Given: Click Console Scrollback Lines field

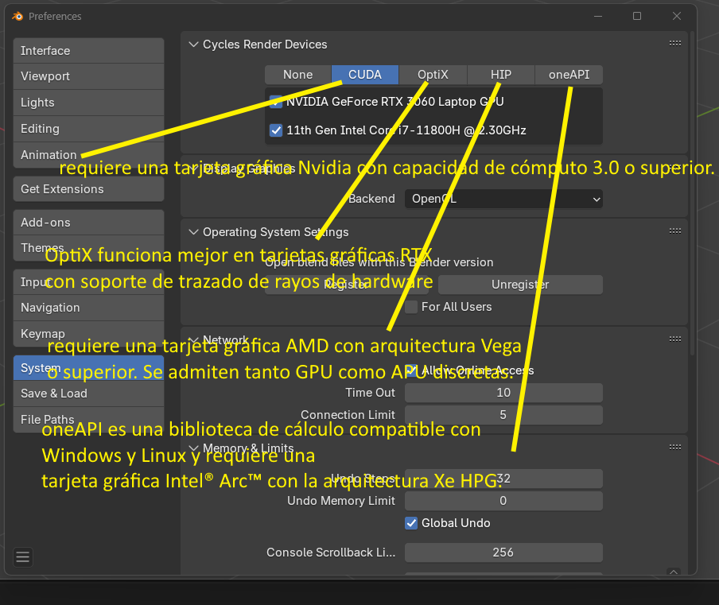Looking at the screenshot, I should coord(503,553).
